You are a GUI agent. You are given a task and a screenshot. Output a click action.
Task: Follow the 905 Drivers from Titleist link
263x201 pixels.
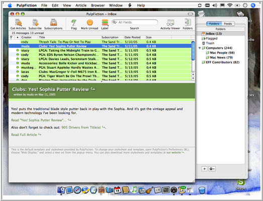tap(83, 128)
